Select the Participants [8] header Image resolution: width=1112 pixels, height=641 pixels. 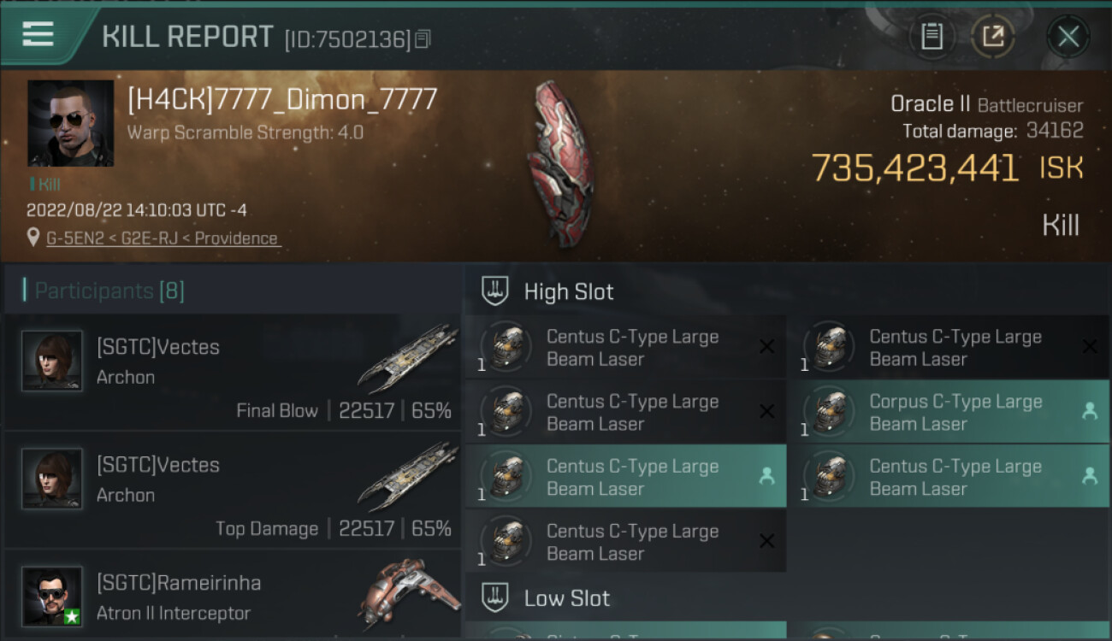click(109, 291)
